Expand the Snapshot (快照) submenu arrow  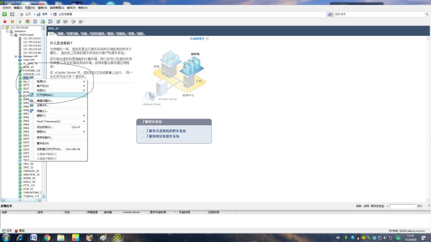[84, 90]
